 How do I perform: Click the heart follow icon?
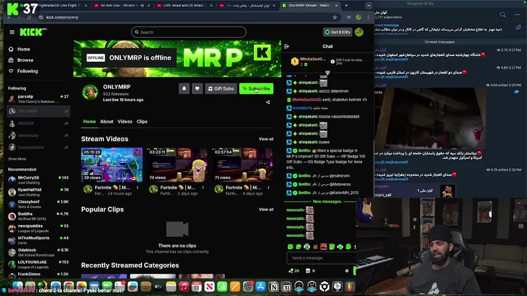(197, 89)
